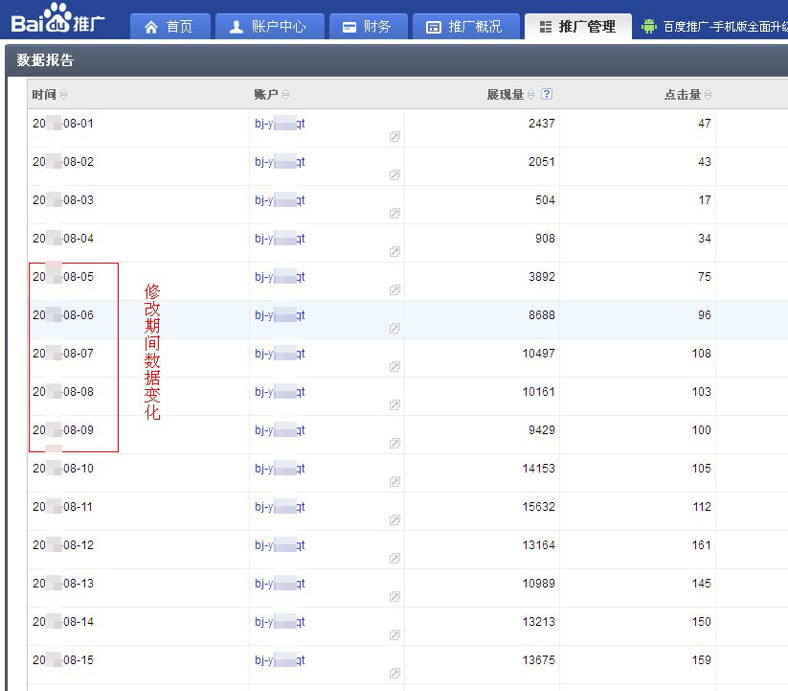Sort table by 账户 column arrow
The height and width of the screenshot is (691, 788).
pos(286,95)
